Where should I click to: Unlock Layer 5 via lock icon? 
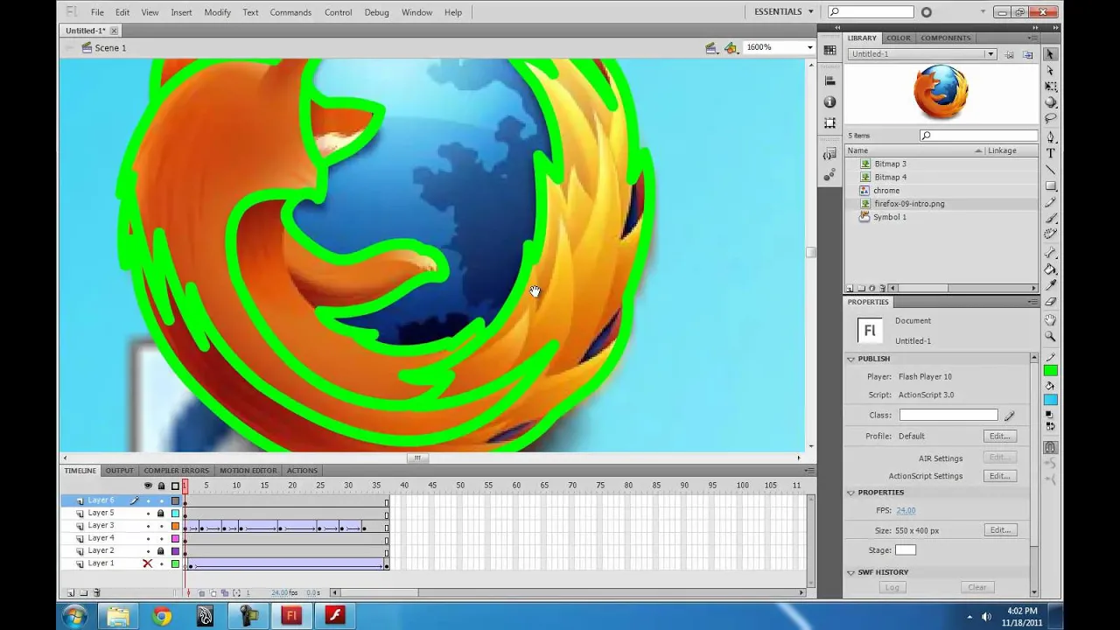tap(160, 513)
